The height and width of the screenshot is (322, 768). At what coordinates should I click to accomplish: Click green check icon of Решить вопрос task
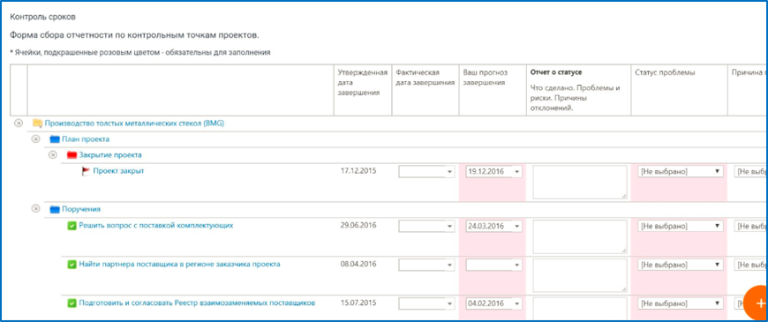(x=72, y=226)
